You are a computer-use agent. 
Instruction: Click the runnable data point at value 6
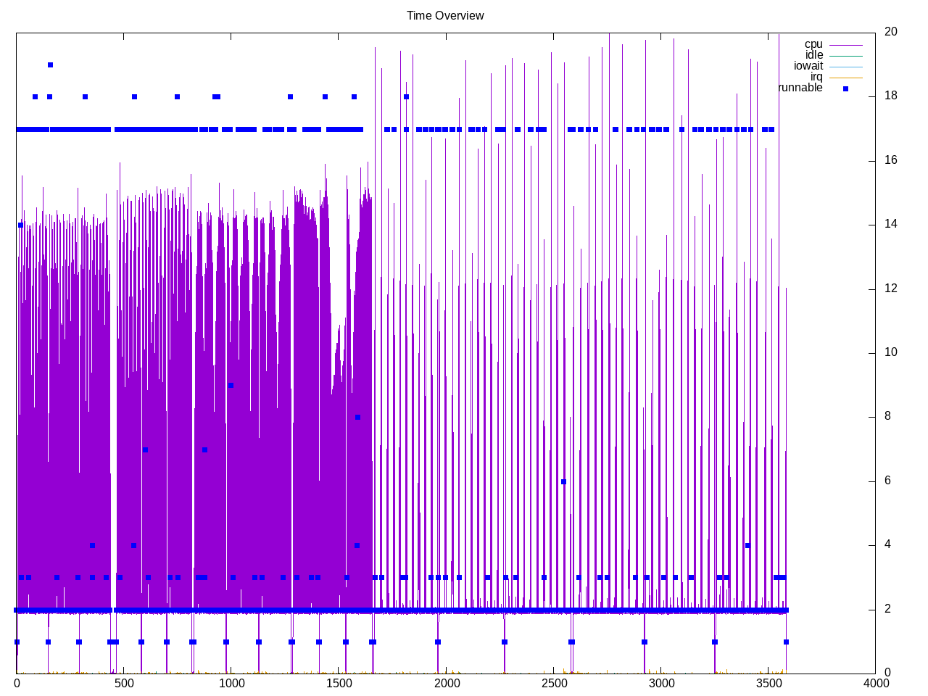pos(563,481)
